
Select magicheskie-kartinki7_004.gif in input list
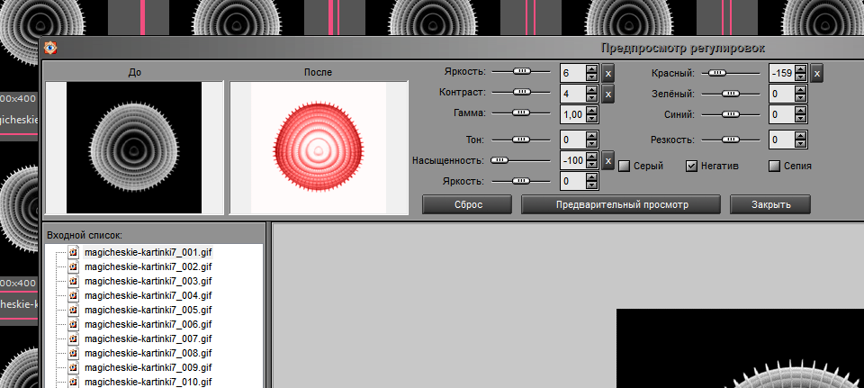[148, 295]
